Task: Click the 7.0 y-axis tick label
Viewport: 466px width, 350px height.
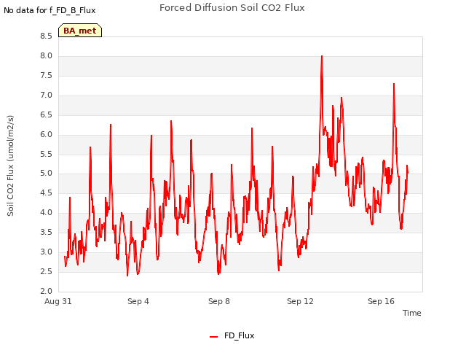Action: click(46, 96)
